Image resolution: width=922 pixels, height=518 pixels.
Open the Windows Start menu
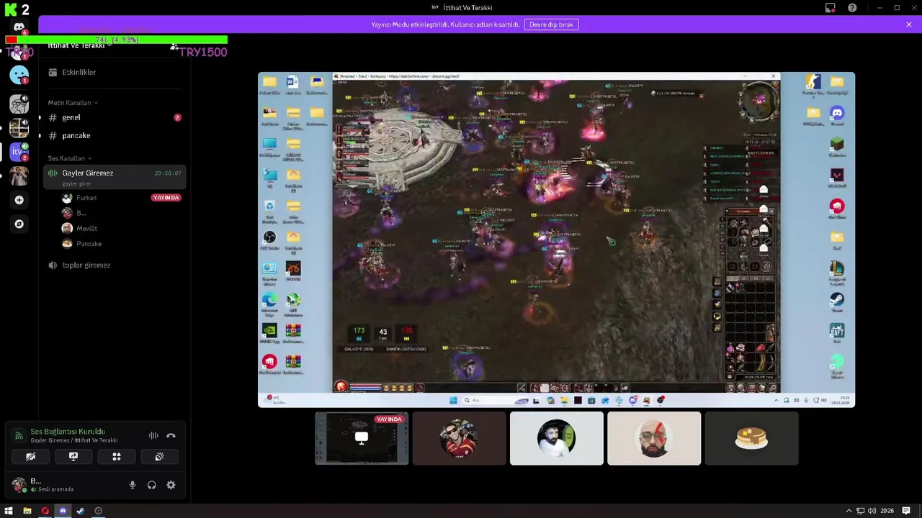(9, 511)
